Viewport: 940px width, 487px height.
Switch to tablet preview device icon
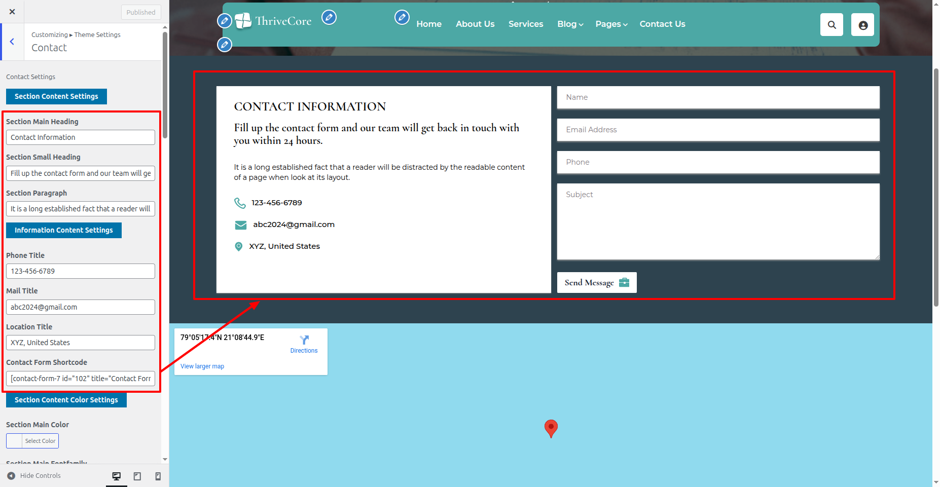click(x=137, y=476)
